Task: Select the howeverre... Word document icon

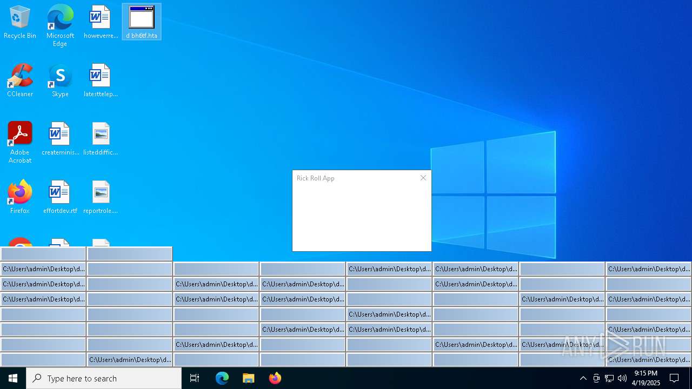Action: (x=101, y=22)
